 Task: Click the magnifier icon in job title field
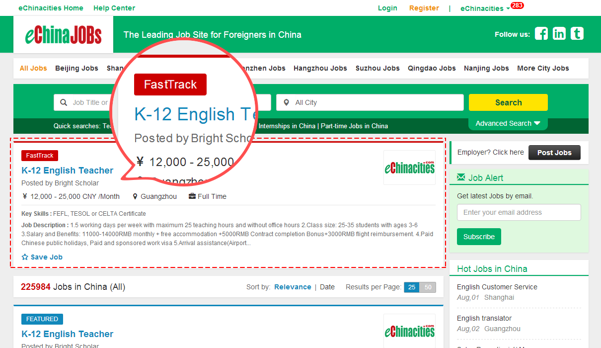pos(64,102)
